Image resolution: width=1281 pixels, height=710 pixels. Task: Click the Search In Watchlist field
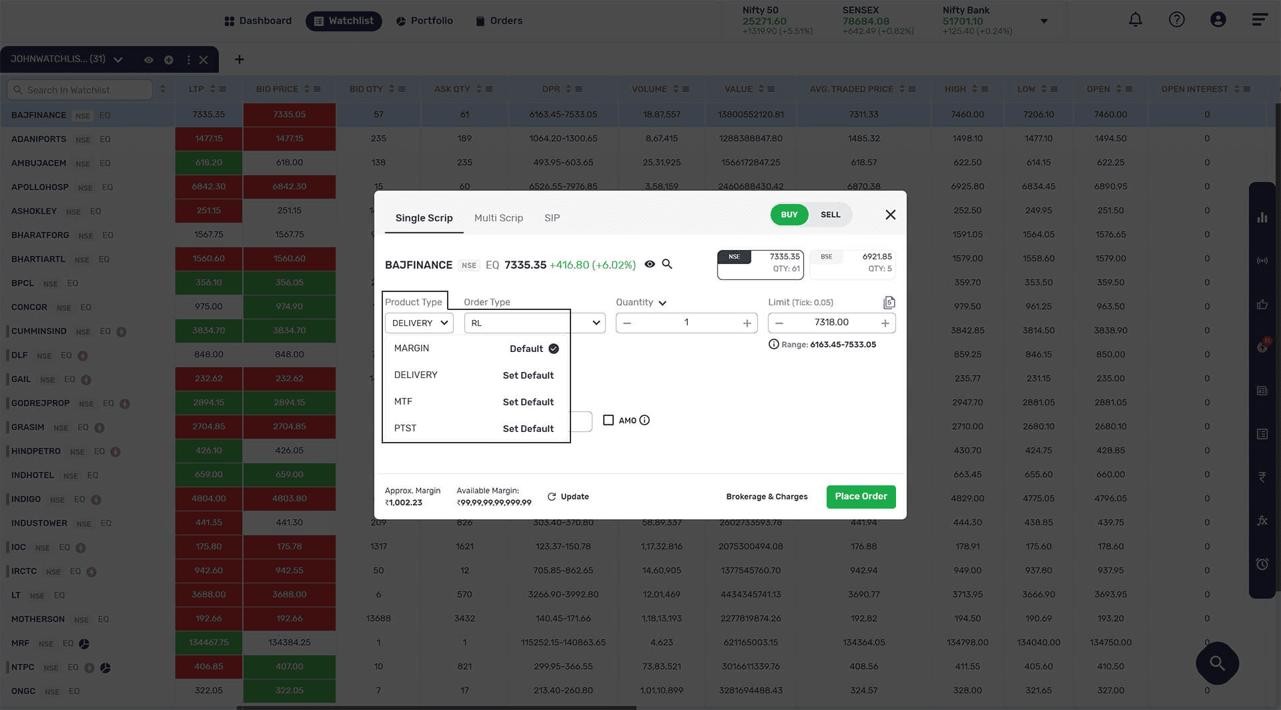pos(79,89)
